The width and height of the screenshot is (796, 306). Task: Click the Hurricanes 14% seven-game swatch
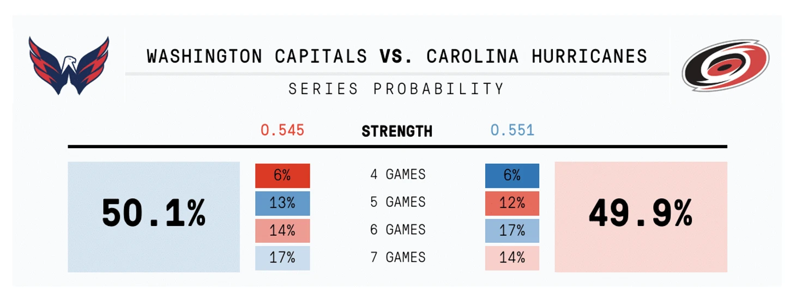point(512,258)
